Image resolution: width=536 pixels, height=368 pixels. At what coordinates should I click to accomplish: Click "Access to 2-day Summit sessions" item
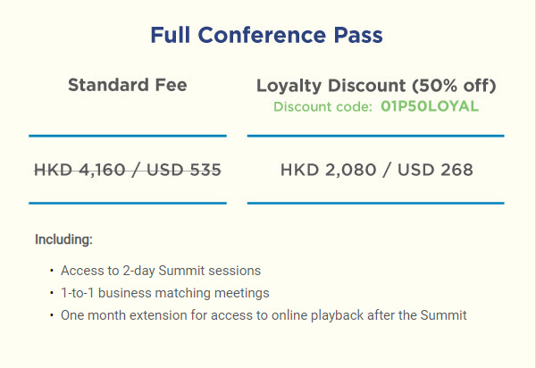click(161, 270)
